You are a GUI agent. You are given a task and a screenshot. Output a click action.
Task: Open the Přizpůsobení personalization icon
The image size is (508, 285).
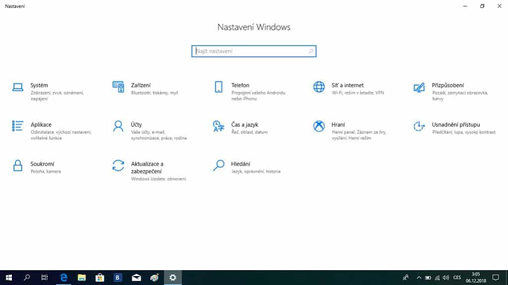419,87
